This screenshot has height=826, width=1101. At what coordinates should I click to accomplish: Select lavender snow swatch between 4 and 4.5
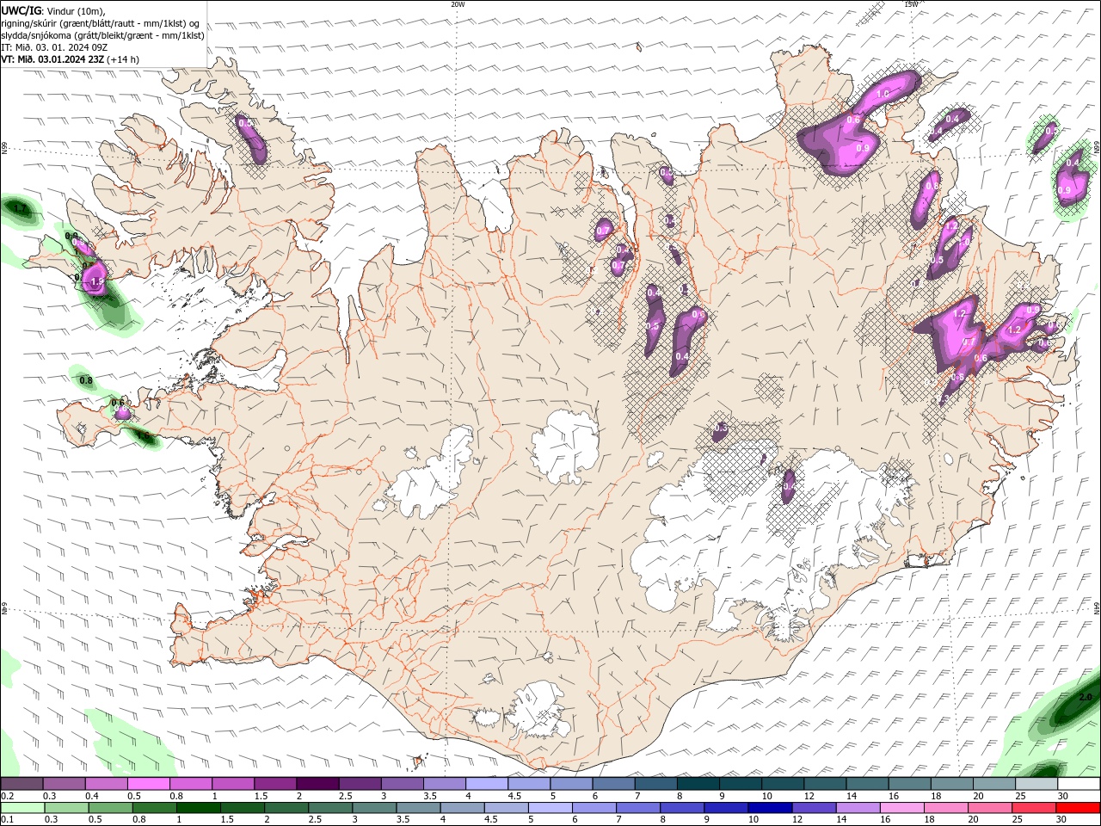487,784
